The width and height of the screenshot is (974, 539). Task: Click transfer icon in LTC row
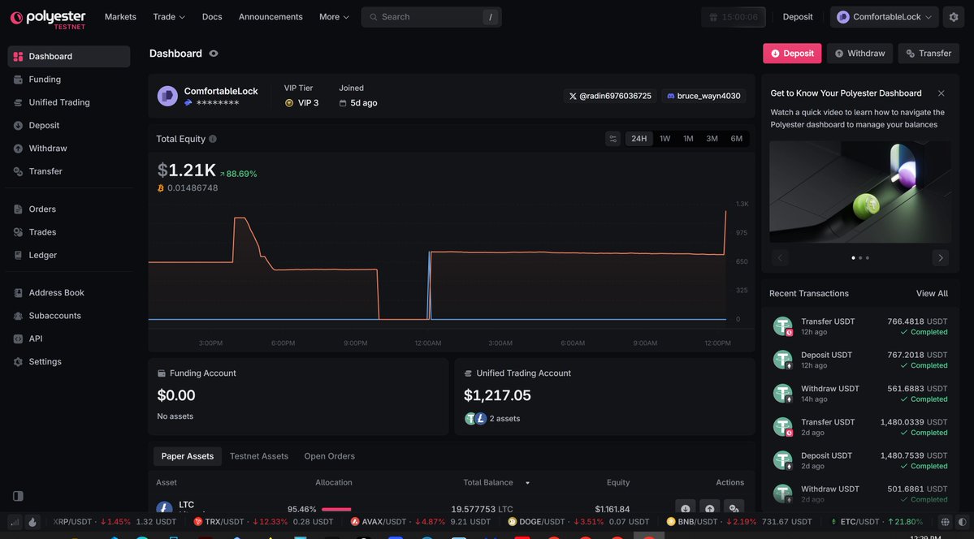[x=734, y=509]
